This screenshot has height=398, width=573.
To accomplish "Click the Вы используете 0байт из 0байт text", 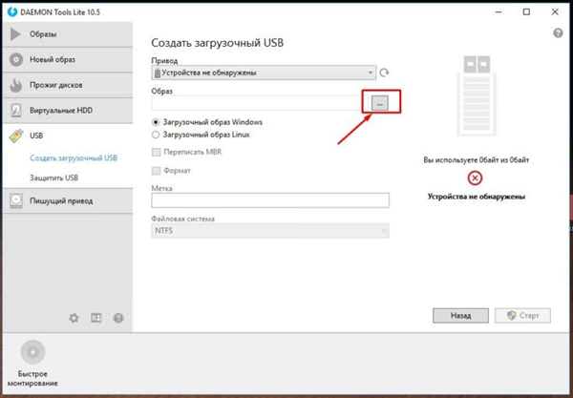I will pyautogui.click(x=477, y=160).
